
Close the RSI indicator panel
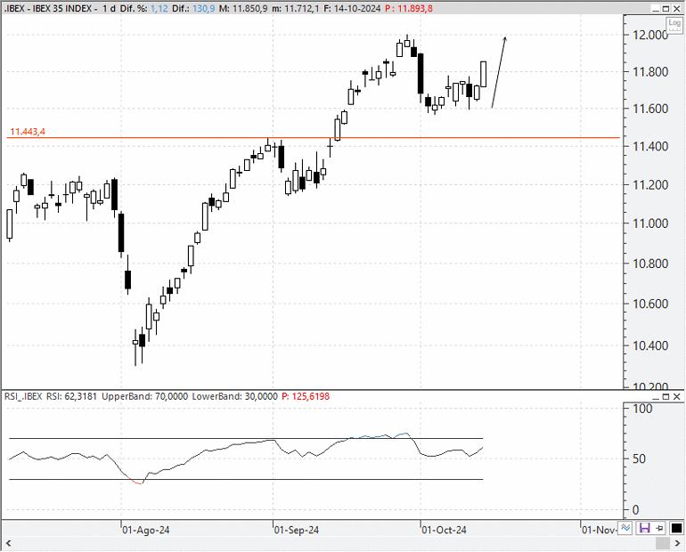coord(677,396)
